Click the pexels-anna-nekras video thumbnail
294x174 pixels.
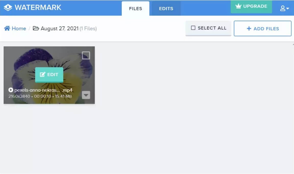(x=49, y=75)
